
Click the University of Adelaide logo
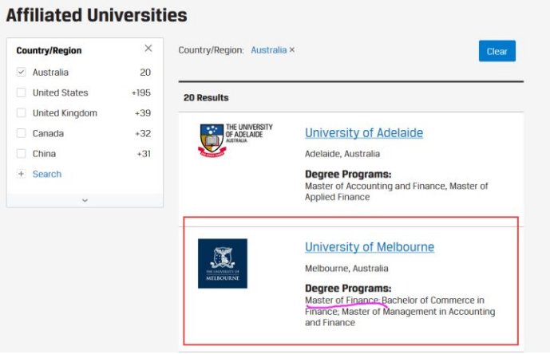[x=235, y=140]
